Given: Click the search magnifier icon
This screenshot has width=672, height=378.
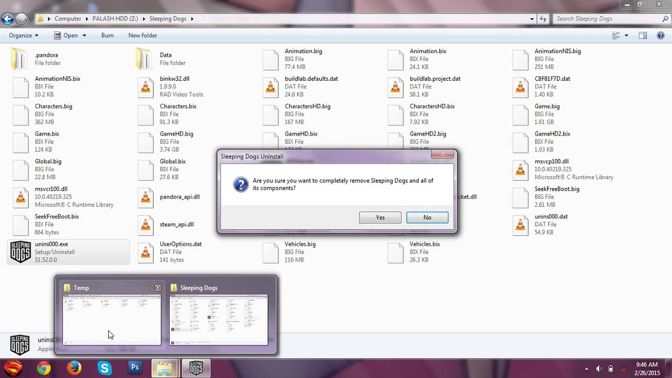Looking at the screenshot, I should point(665,19).
